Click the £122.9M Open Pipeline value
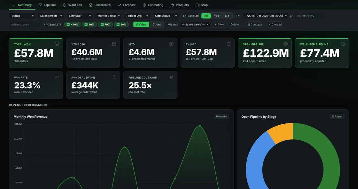 pos(266,53)
